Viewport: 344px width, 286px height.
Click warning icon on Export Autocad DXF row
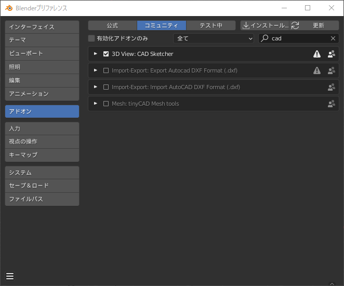point(317,70)
